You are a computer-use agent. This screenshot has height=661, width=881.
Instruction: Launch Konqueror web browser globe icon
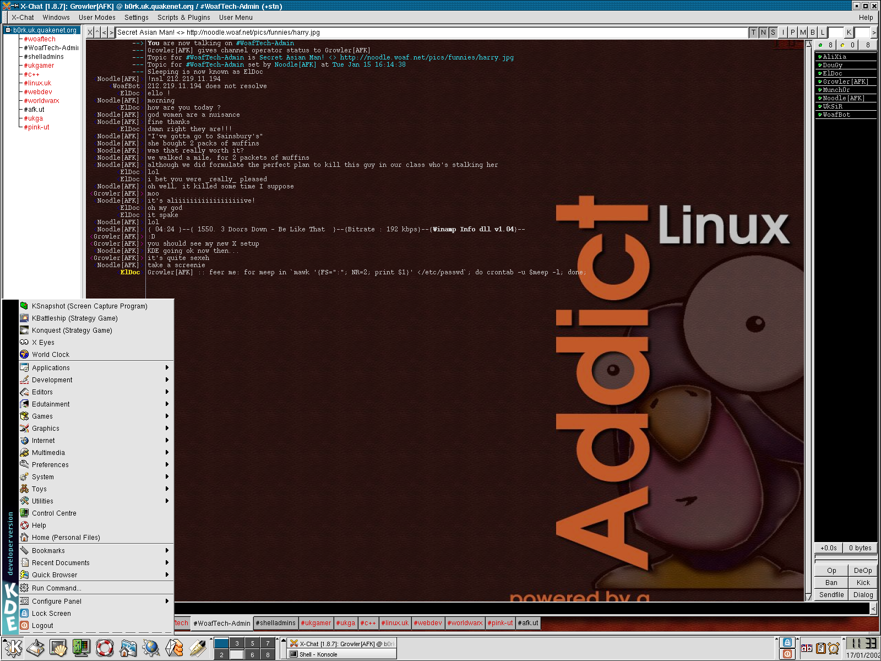coord(150,648)
